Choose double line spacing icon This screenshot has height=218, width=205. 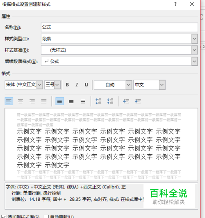83,101
